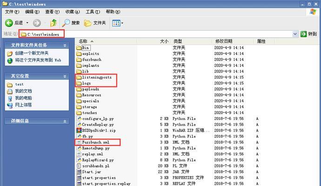Select the Bin folder icon

pos(79,48)
